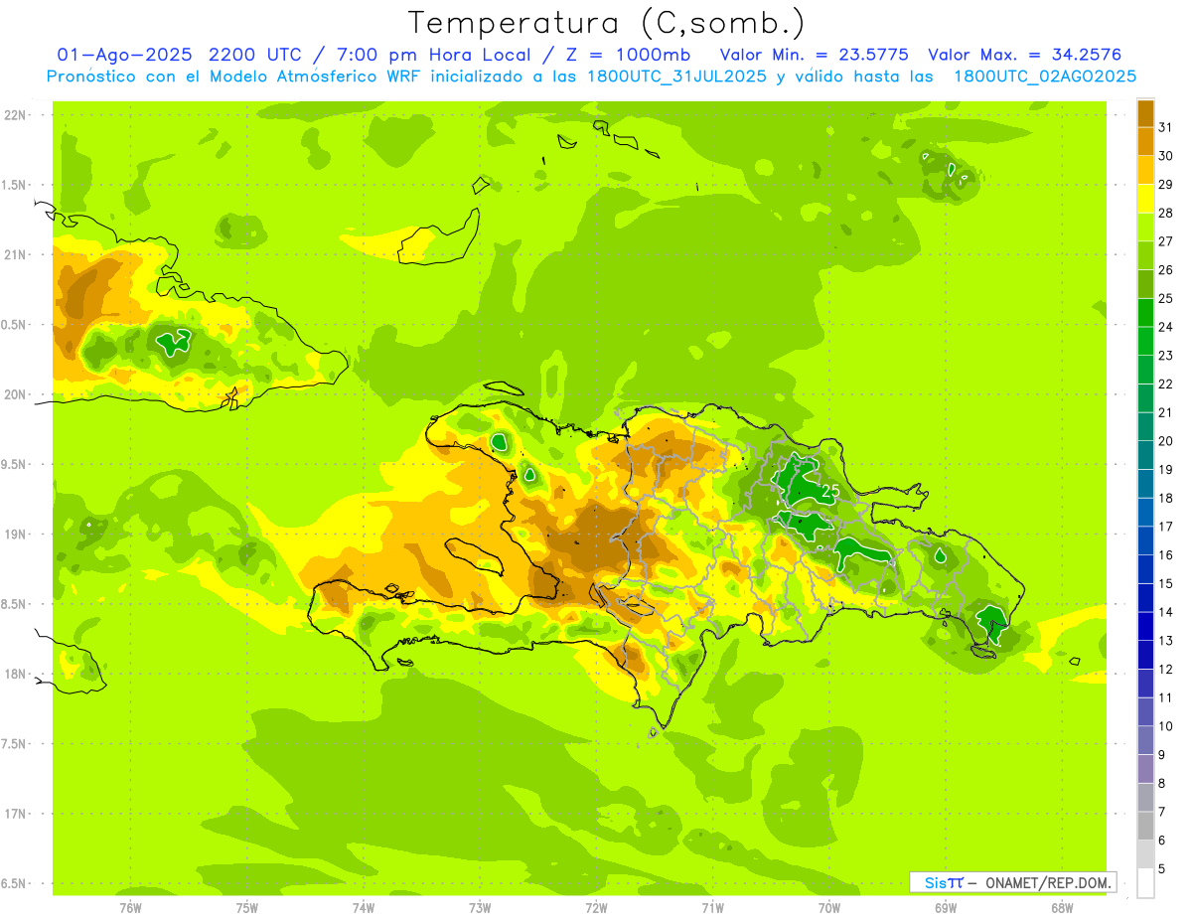The width and height of the screenshot is (1192, 921).
Task: Click the "71W" longitude label
Action: (x=712, y=907)
